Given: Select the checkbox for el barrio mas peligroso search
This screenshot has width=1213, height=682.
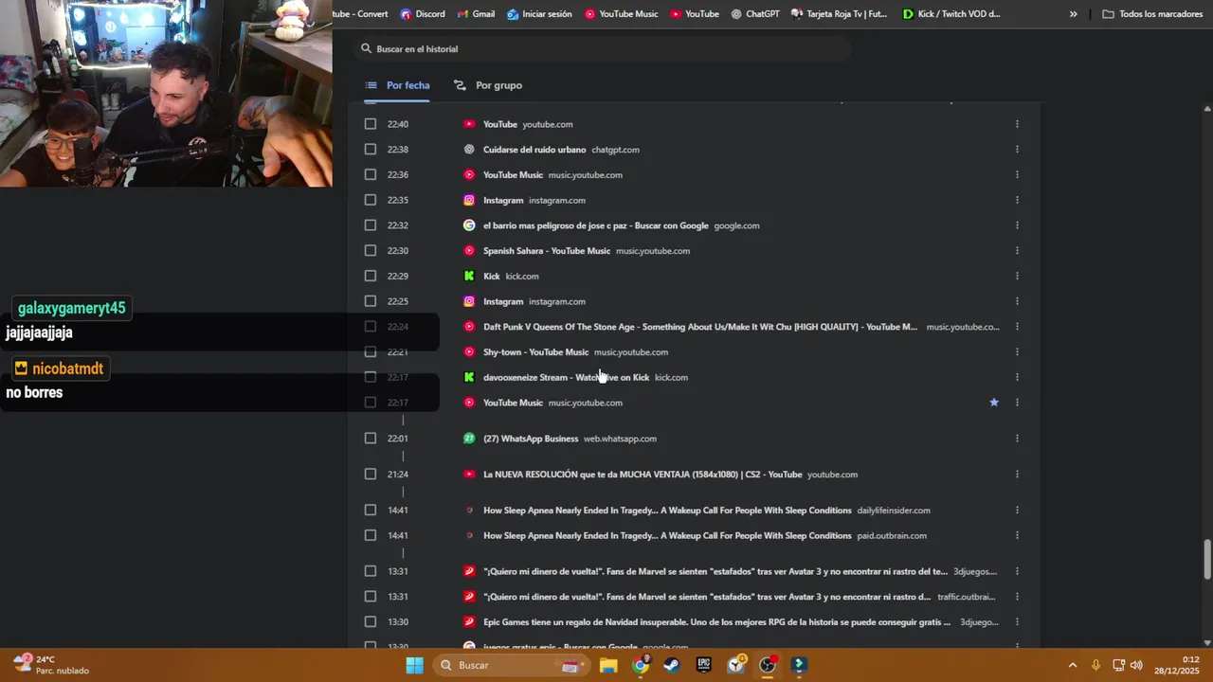Looking at the screenshot, I should pyautogui.click(x=371, y=225).
